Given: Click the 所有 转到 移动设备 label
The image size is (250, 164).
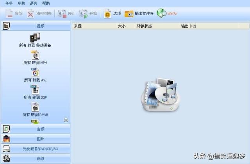Looking at the screenshot, I should (x=35, y=45).
